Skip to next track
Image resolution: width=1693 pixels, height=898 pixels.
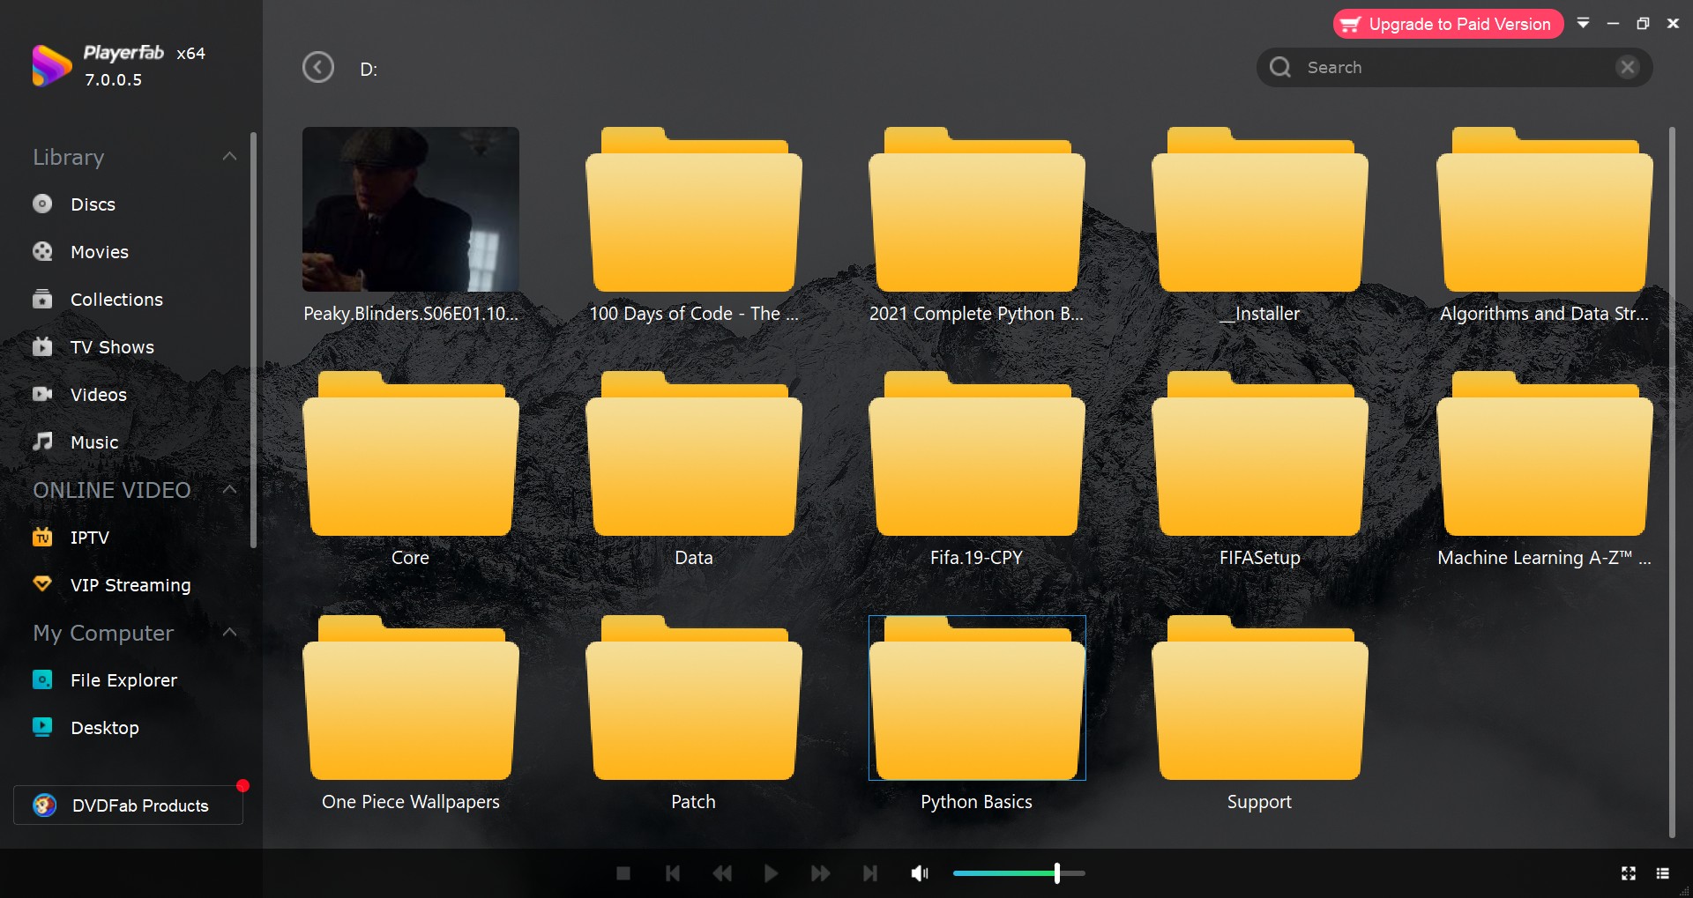click(870, 873)
